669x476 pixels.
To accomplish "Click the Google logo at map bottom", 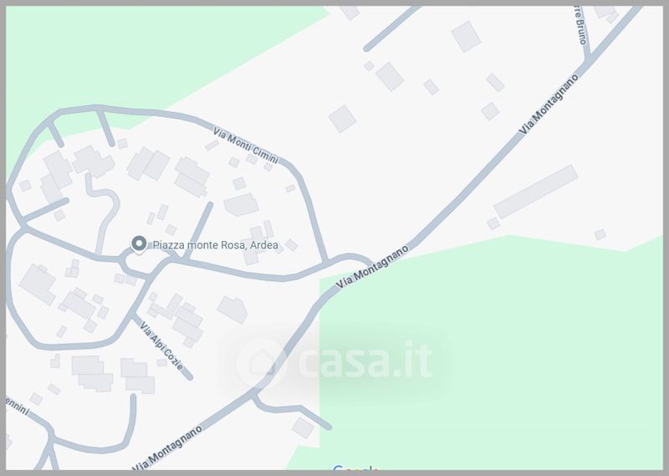I will pyautogui.click(x=355, y=469).
